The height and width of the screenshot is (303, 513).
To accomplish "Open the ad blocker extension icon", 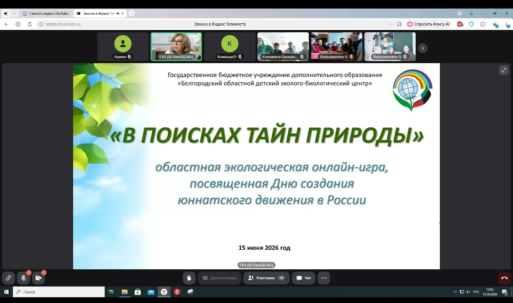I will point(460,24).
